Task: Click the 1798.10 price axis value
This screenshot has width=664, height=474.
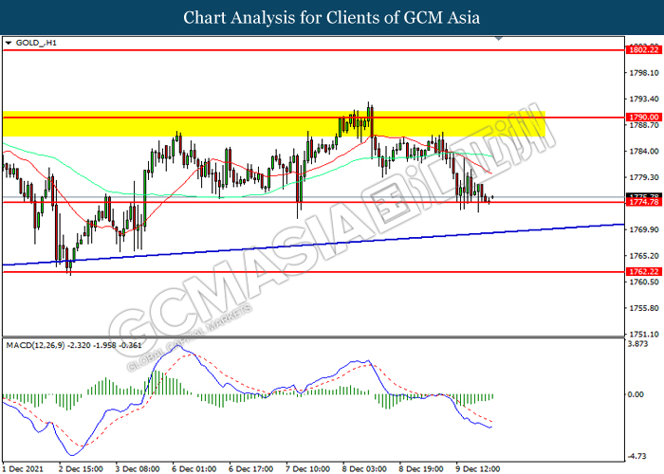Action: [644, 73]
